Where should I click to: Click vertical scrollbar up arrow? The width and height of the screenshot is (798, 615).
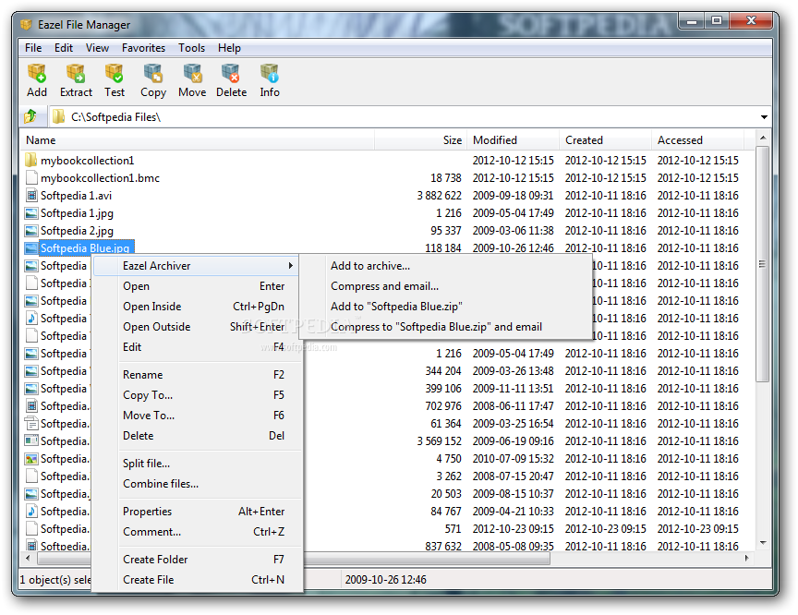pyautogui.click(x=762, y=138)
